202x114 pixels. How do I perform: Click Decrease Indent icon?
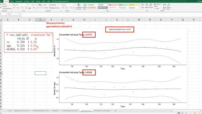pyautogui.click(x=45, y=8)
